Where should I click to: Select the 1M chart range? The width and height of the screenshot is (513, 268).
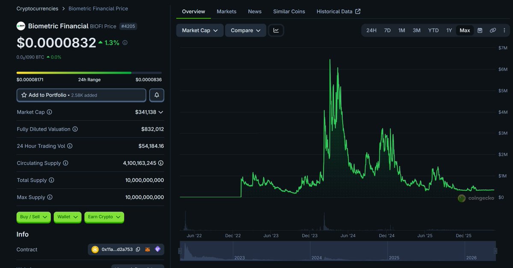coord(401,30)
